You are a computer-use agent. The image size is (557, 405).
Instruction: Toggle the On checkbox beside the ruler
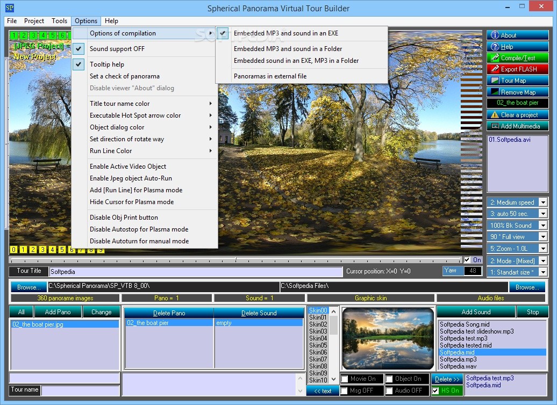467,260
